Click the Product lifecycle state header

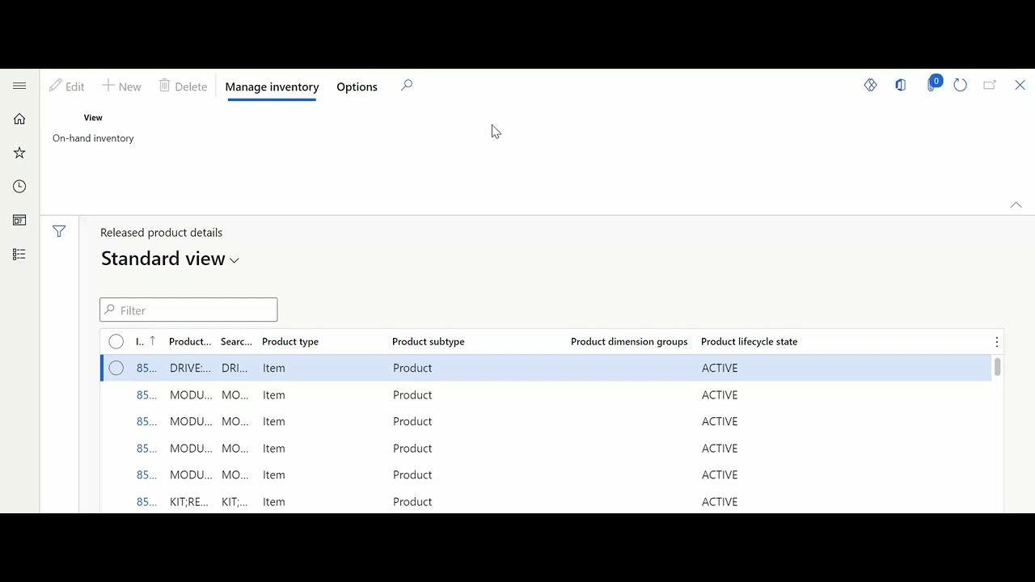[x=749, y=341]
